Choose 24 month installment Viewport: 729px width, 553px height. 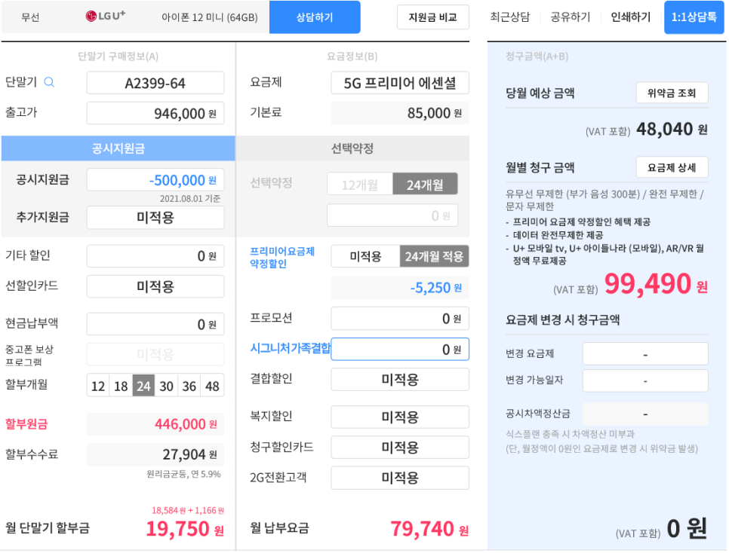click(143, 386)
